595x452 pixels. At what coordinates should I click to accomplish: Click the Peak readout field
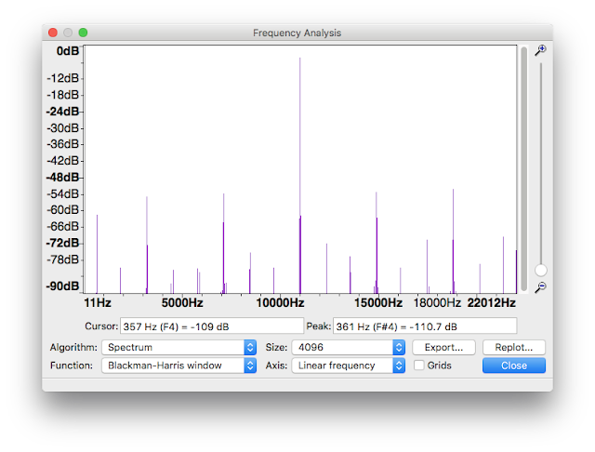coord(425,326)
